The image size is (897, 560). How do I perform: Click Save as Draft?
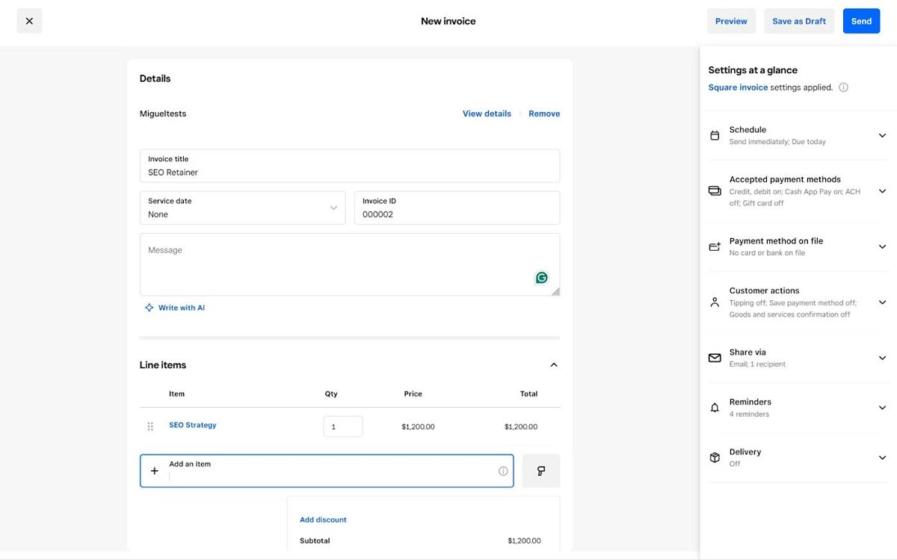pos(798,21)
